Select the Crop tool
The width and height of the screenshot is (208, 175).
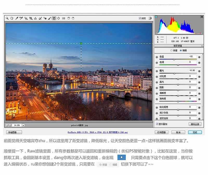click(x=31, y=18)
